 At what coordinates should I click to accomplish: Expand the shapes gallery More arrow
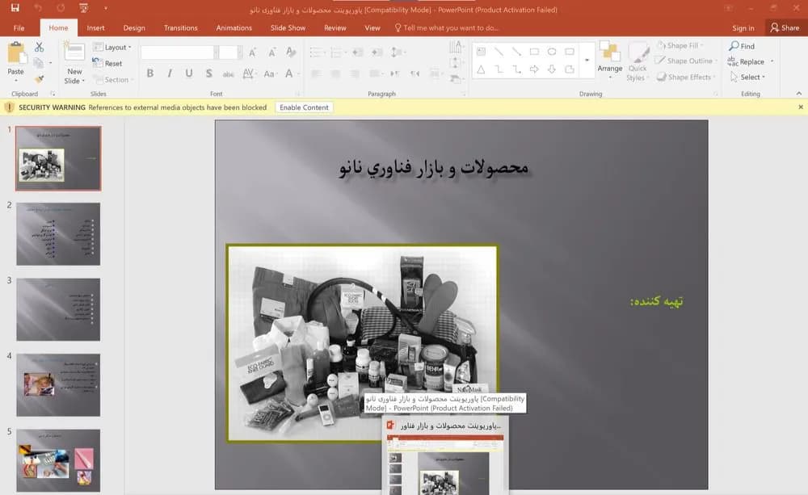tap(587, 61)
